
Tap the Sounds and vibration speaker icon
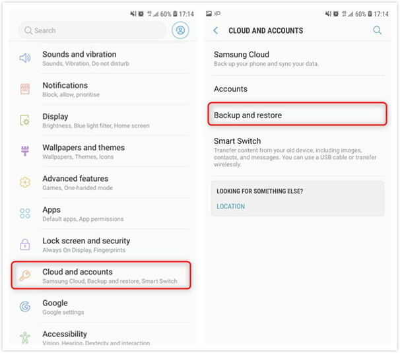[25, 58]
